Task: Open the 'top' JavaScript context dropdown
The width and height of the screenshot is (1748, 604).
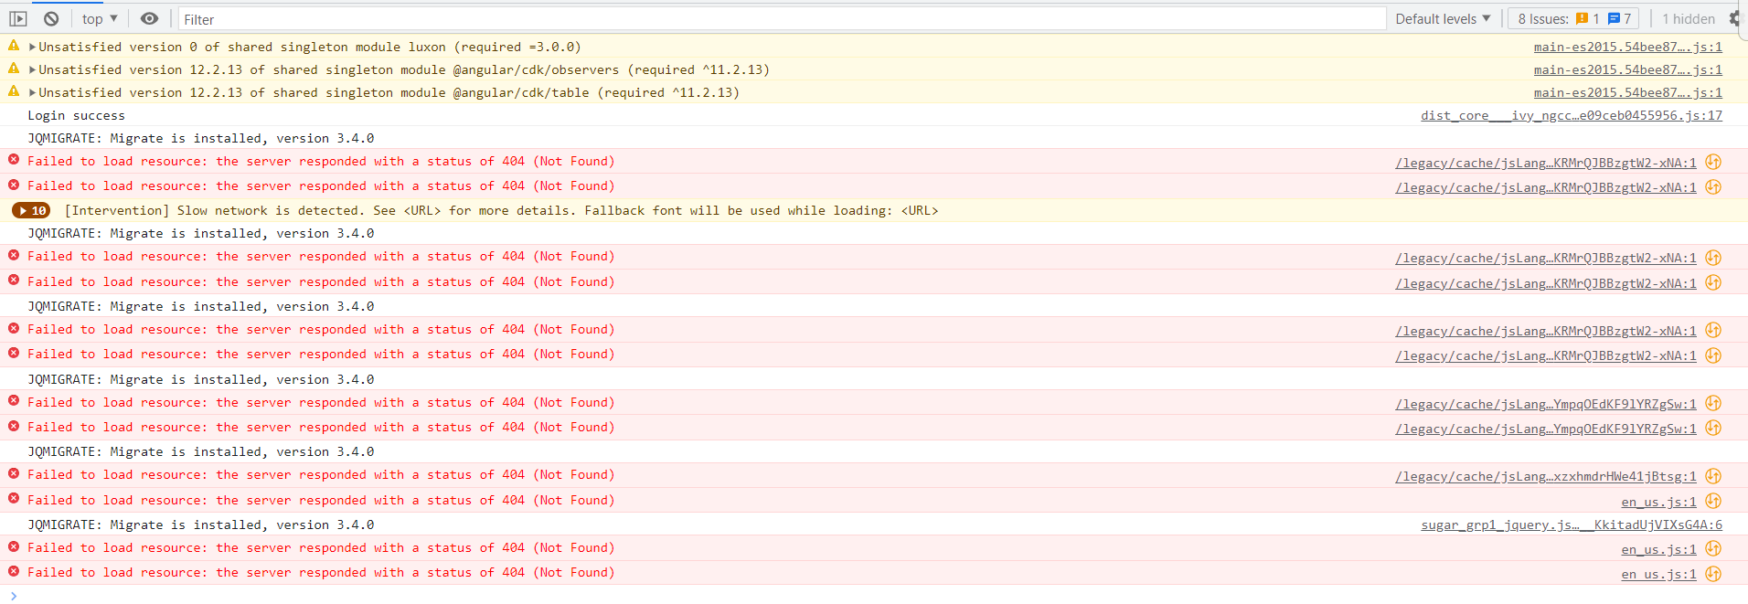Action: (x=99, y=18)
